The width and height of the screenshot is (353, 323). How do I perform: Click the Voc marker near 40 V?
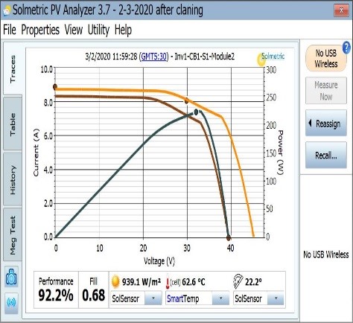229,238
